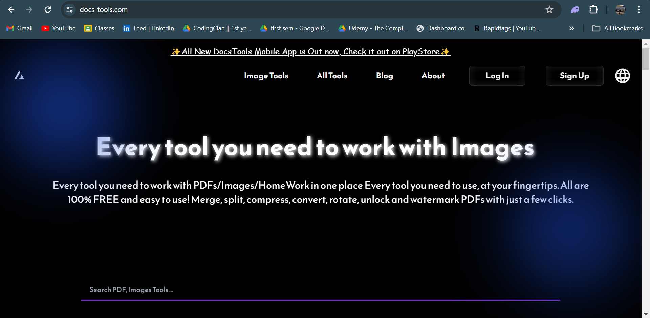Bookmark this page with the star icon
650x318 pixels.
tap(549, 10)
